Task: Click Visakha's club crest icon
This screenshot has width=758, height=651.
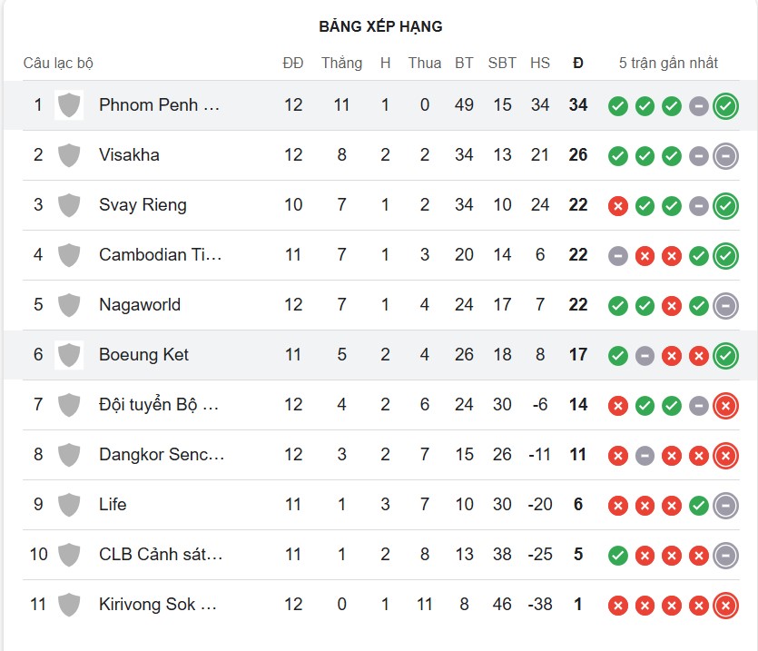Action: [68, 154]
